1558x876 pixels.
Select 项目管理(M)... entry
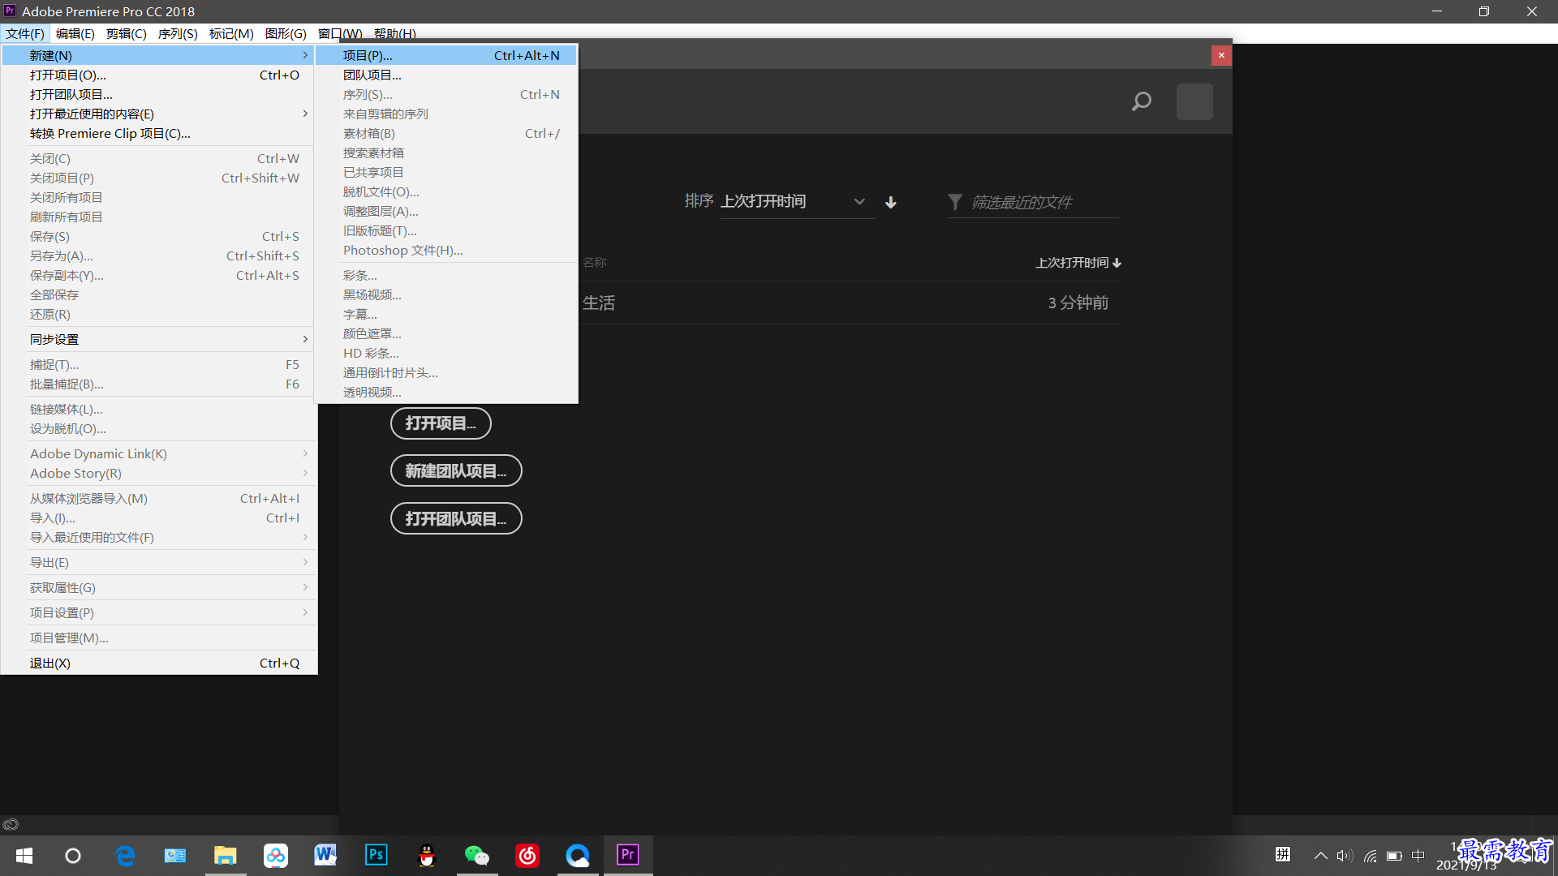[x=159, y=638]
